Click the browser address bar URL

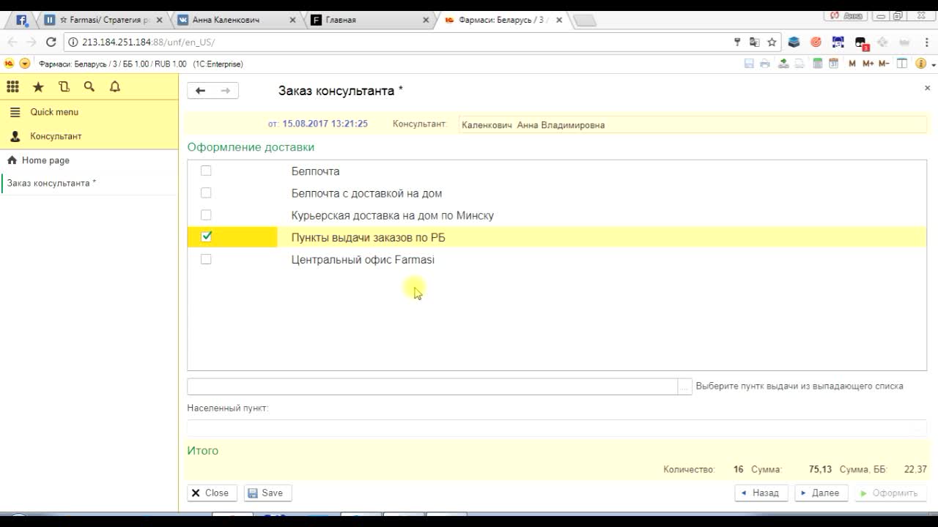pos(149,42)
